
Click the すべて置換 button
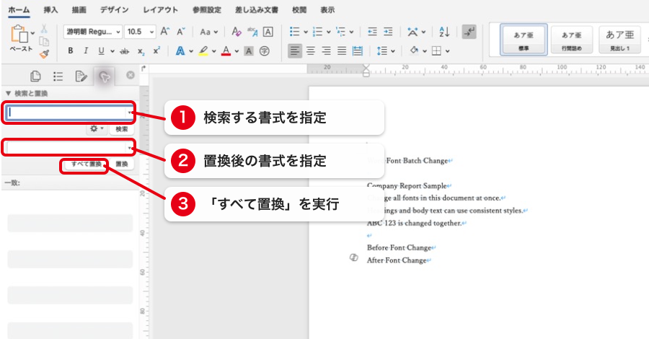86,164
